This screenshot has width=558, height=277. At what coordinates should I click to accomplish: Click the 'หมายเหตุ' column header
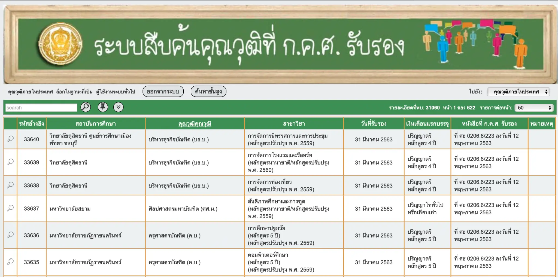[542, 124]
